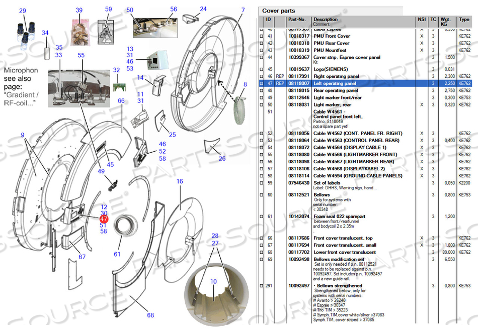Select Cable W4564 (DISPLAY CABLE 1) row
Image resolution: width=478 pixels, height=332 pixels.
(x=350, y=148)
